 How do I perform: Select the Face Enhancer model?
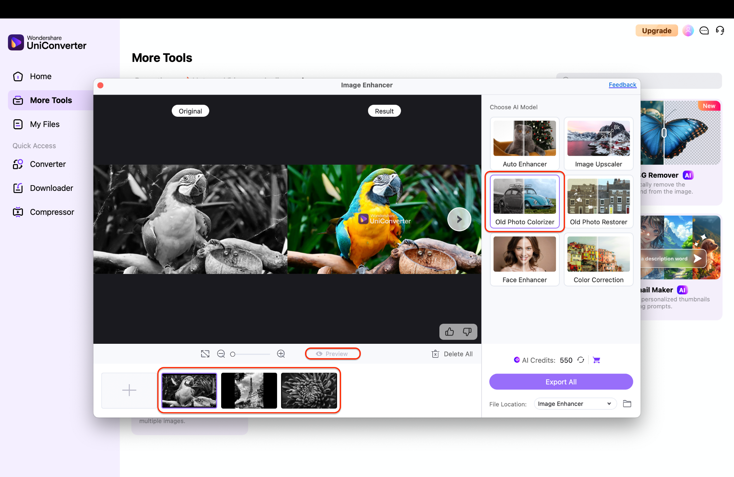[524, 260]
